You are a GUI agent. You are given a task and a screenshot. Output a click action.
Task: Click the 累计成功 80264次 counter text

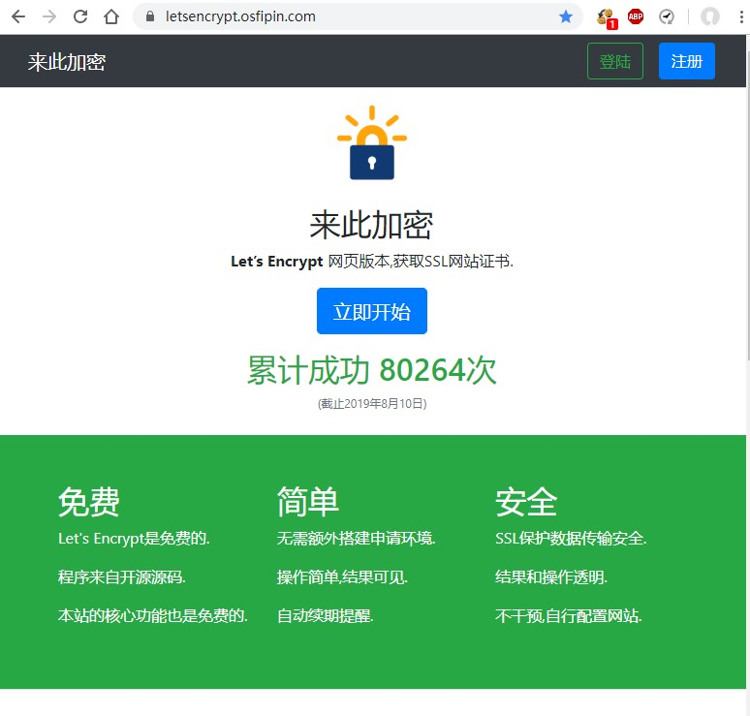point(372,370)
